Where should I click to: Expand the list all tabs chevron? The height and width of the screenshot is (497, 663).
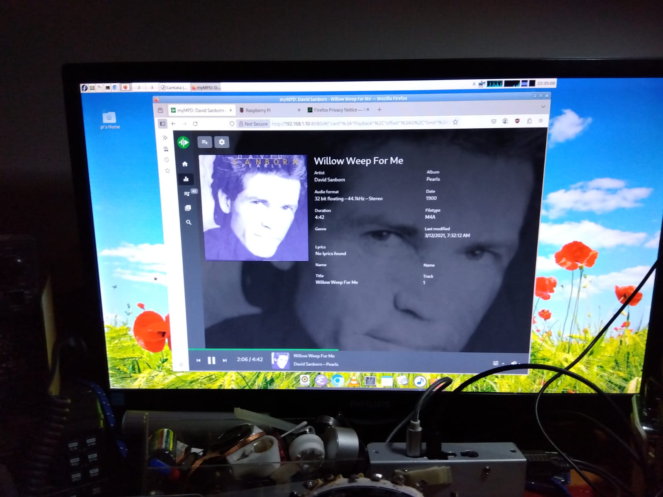(543, 107)
